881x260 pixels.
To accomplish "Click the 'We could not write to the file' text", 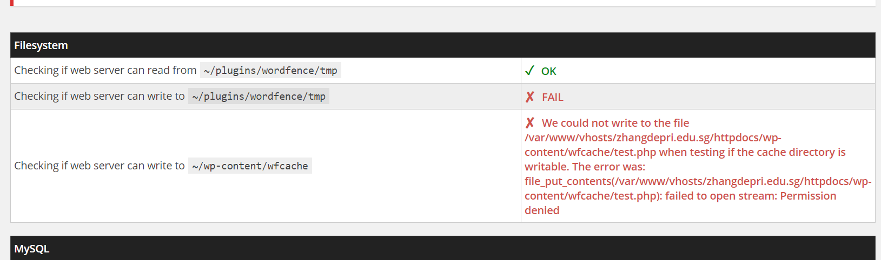I will pyautogui.click(x=615, y=123).
